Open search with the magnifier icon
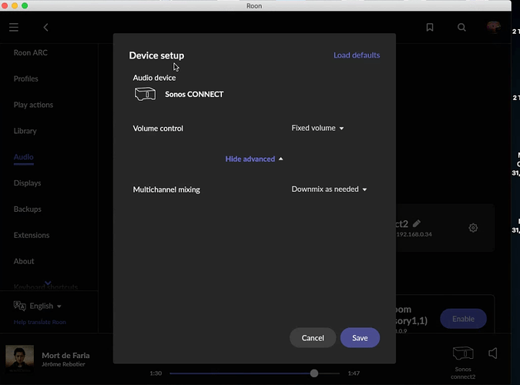Screen dimensions: 520x385 click(461, 27)
